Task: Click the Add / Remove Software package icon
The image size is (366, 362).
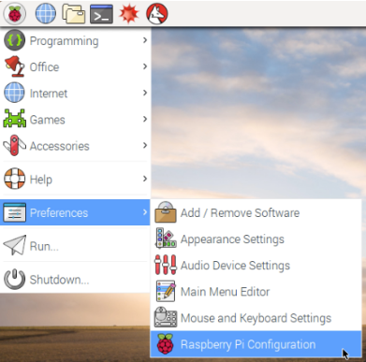Action: 166,212
